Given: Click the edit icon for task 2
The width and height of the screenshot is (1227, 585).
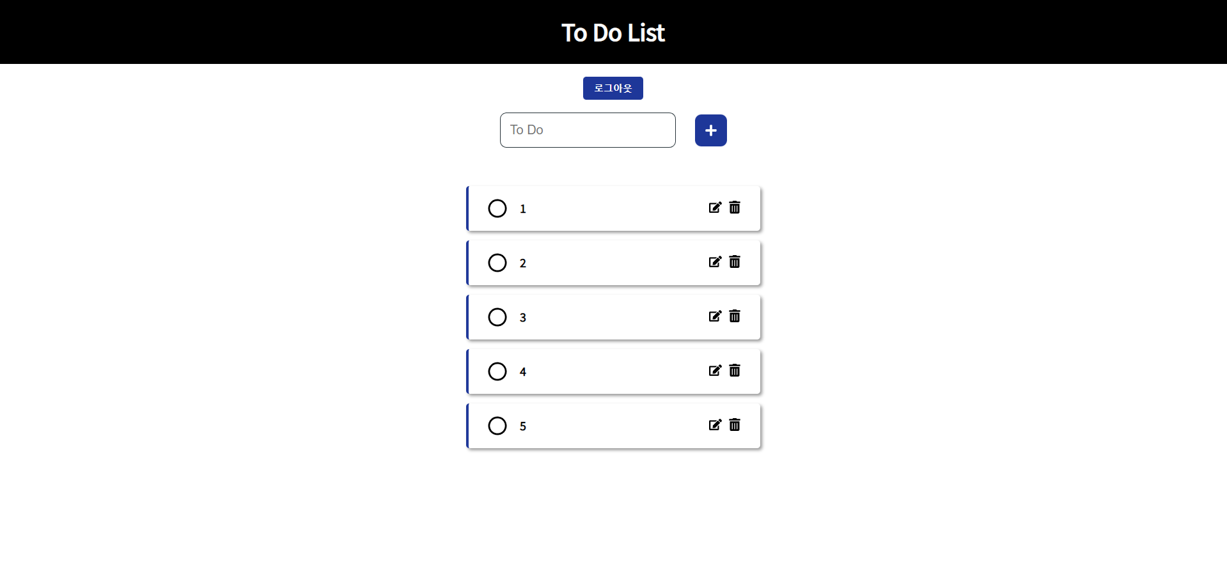Looking at the screenshot, I should [715, 262].
